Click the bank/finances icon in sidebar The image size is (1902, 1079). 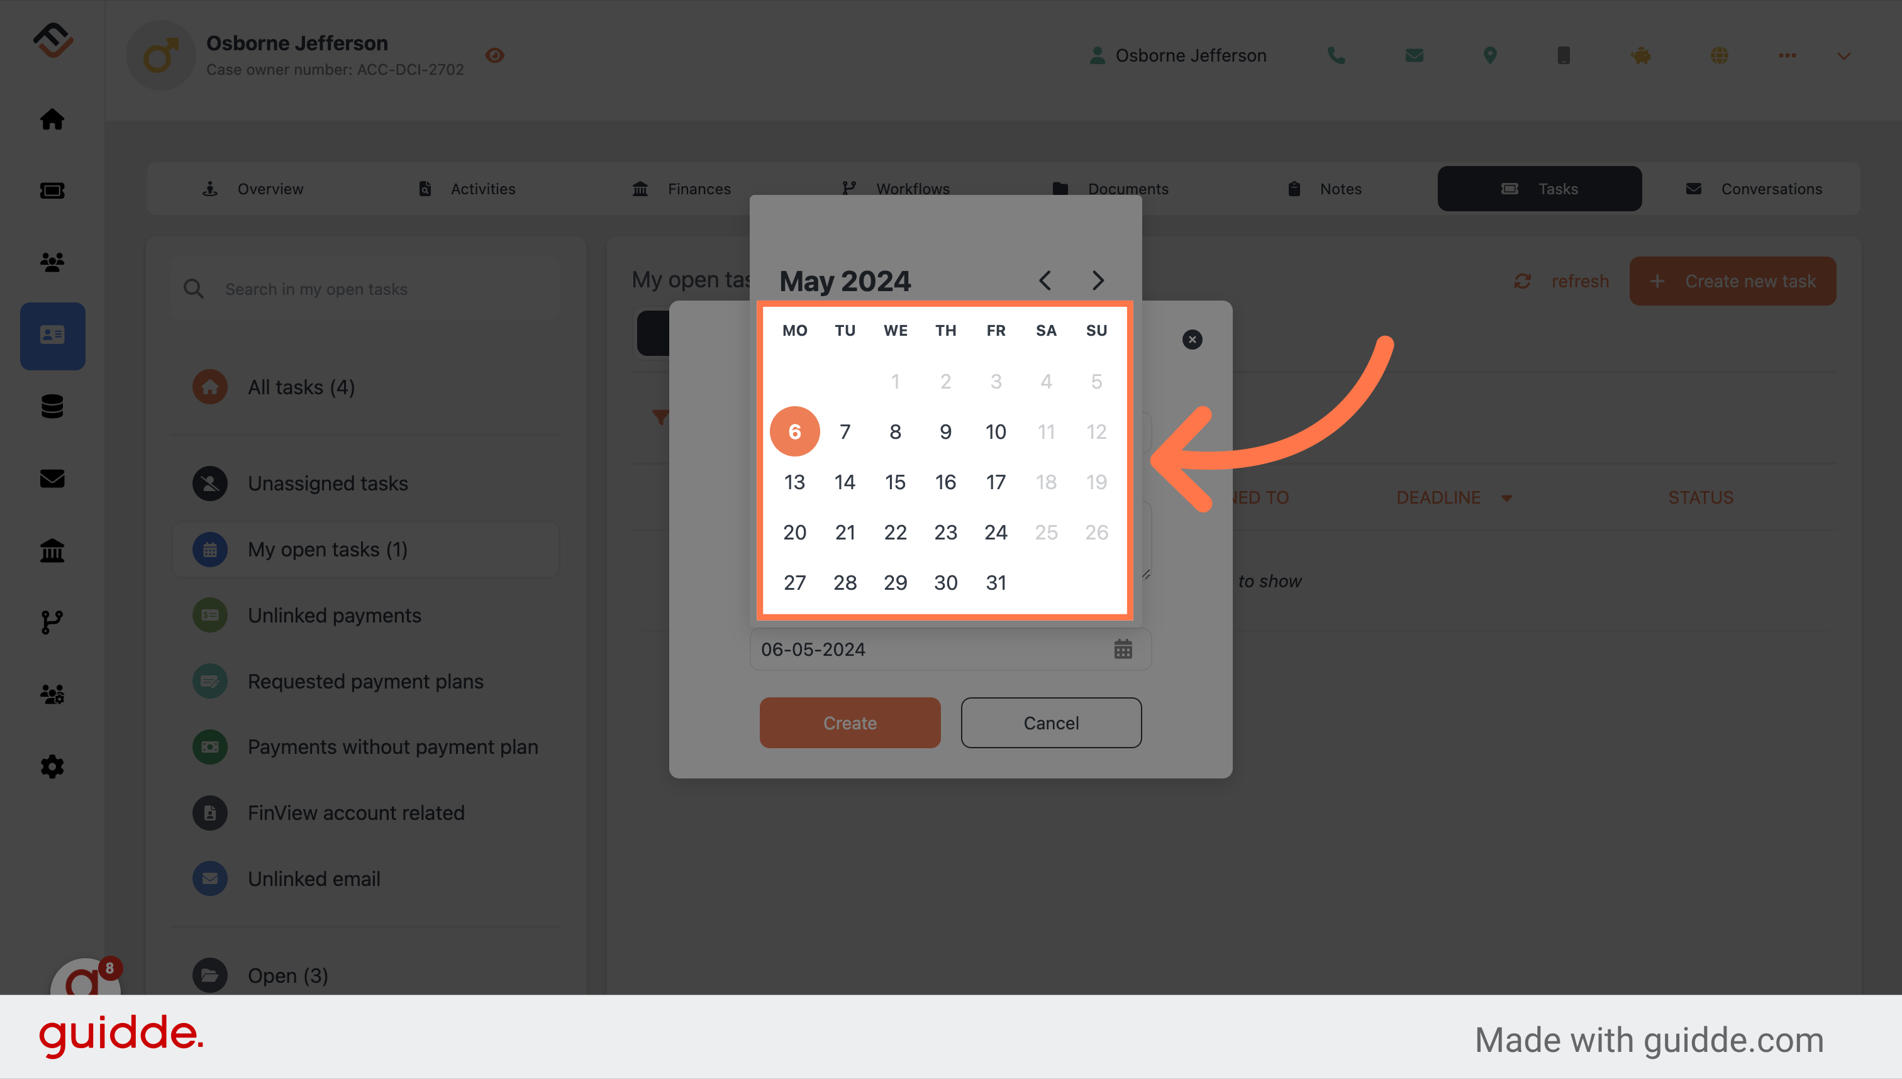(x=52, y=549)
